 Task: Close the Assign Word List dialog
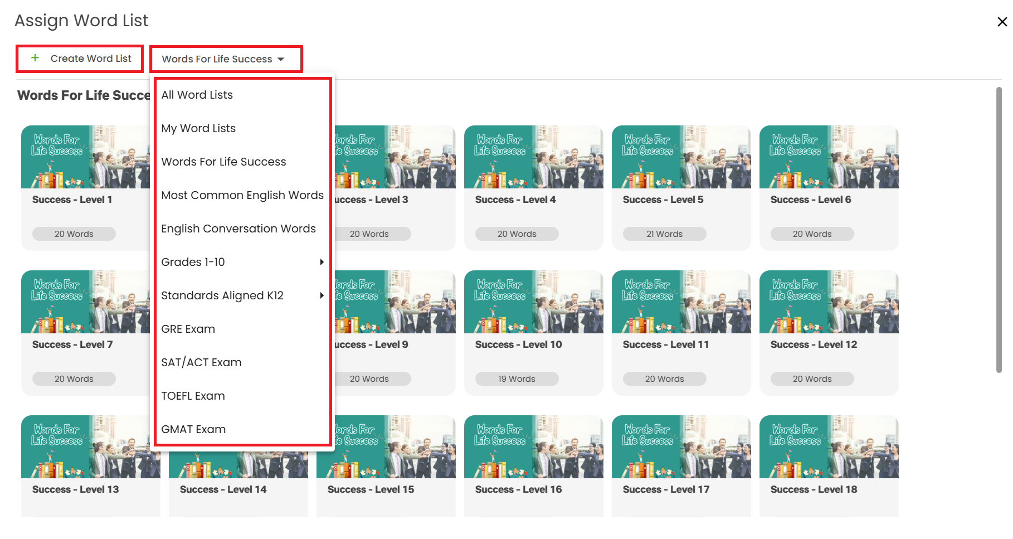coord(1002,22)
